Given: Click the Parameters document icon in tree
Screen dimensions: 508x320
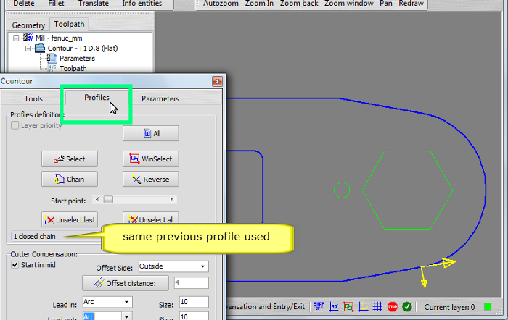Looking at the screenshot, I should click(52, 58).
